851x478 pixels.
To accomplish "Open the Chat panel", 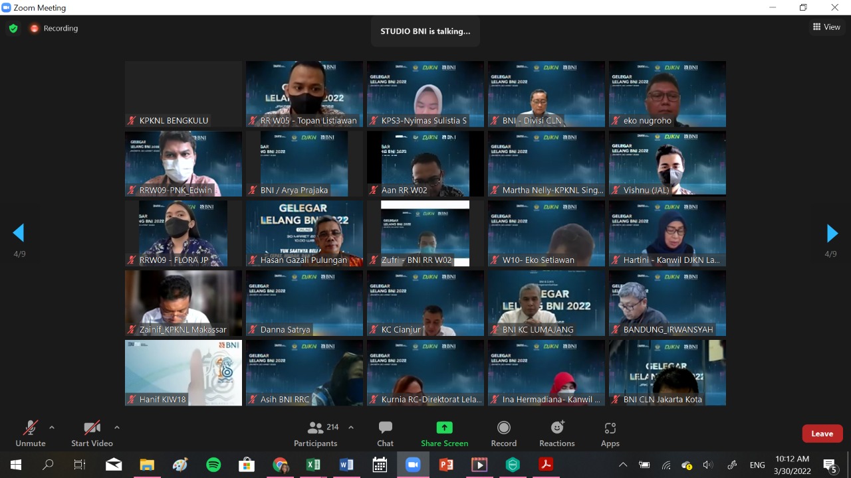I will coord(385,434).
